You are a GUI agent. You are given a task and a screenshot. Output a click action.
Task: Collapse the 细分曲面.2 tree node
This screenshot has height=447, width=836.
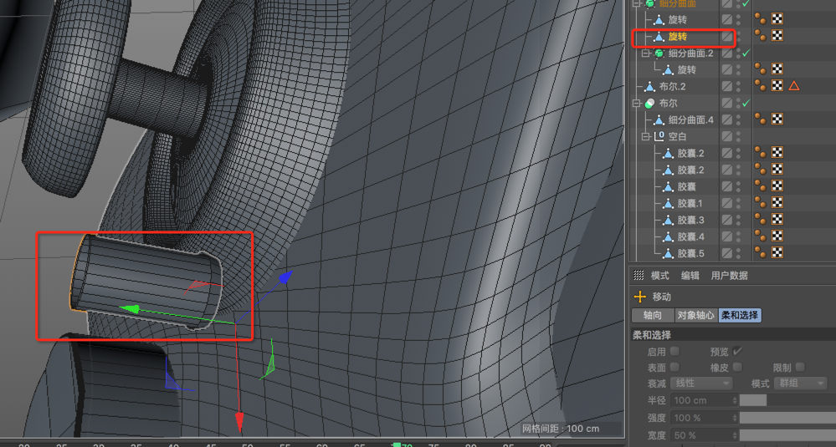646,53
